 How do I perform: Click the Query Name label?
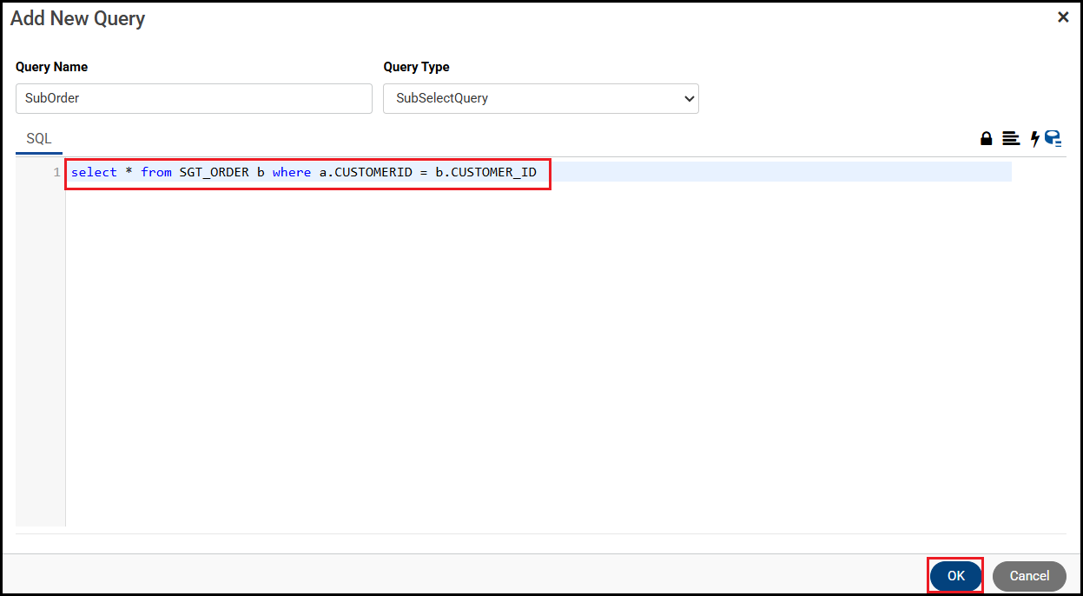[x=51, y=67]
